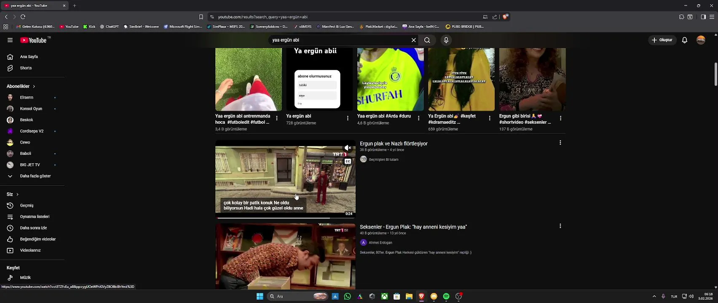The height and width of the screenshot is (303, 718).
Task: Expand the Abonelikler section arrow
Action: [34, 86]
